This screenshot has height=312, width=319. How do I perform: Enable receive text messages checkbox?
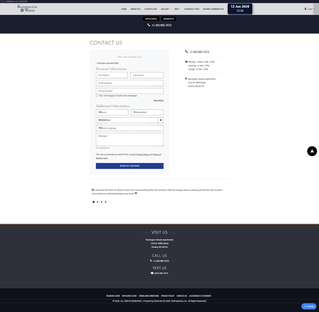click(x=97, y=96)
